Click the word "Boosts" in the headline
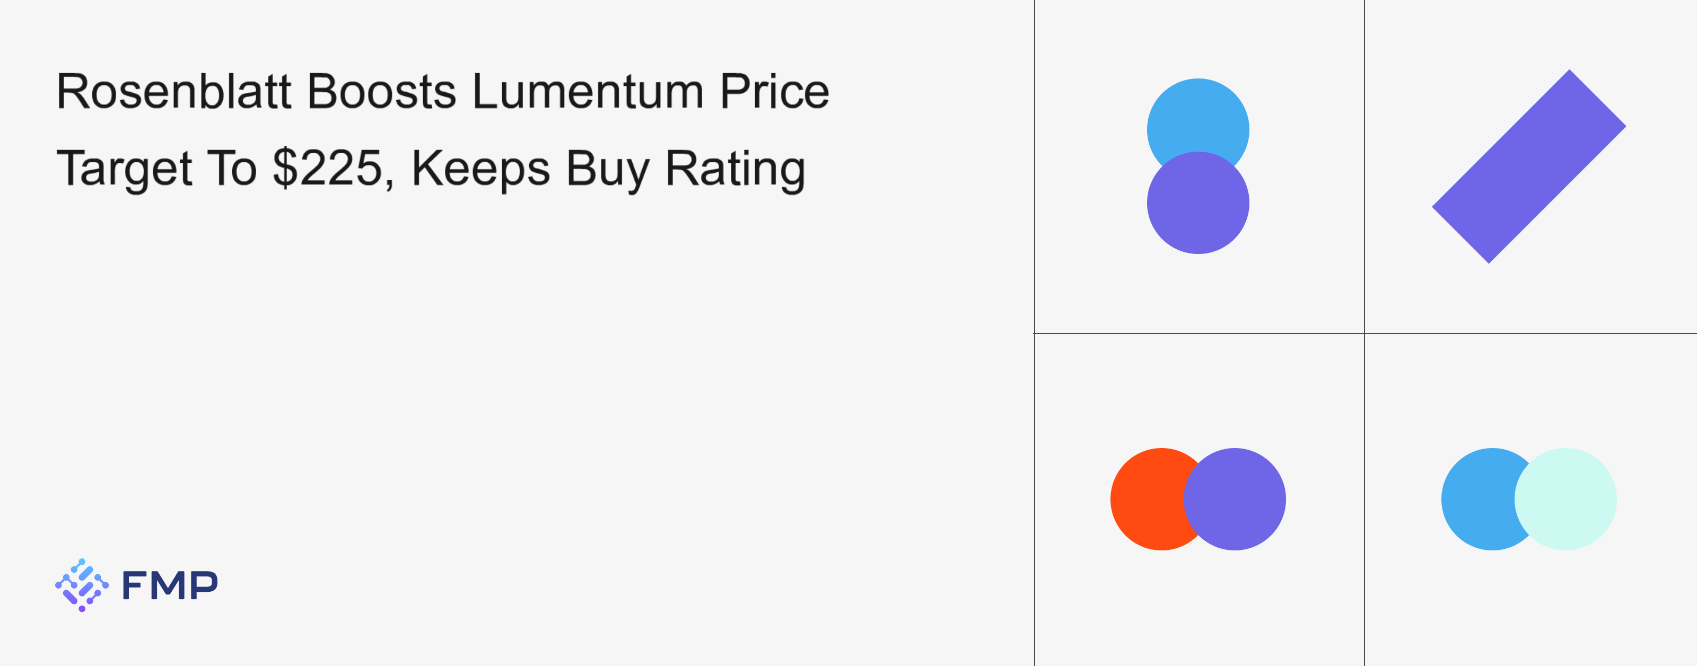Image resolution: width=1697 pixels, height=666 pixels. pyautogui.click(x=381, y=92)
